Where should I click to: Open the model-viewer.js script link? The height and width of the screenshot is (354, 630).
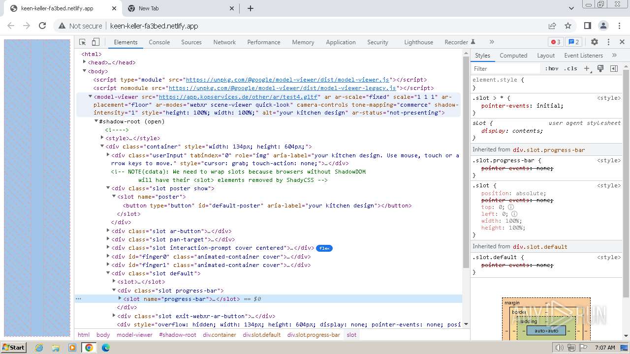pyautogui.click(x=287, y=80)
